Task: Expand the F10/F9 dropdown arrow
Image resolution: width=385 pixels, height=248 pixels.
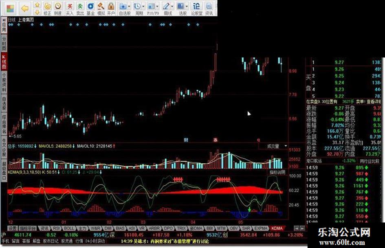Action: pos(157,6)
